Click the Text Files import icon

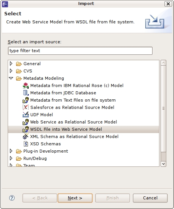26,100
